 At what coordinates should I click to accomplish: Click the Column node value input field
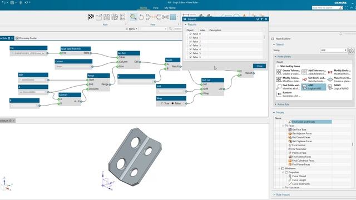[73, 67]
